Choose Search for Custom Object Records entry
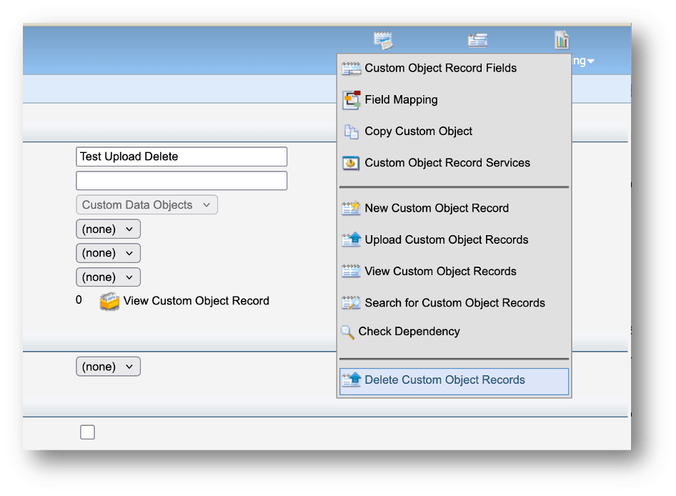 [454, 303]
